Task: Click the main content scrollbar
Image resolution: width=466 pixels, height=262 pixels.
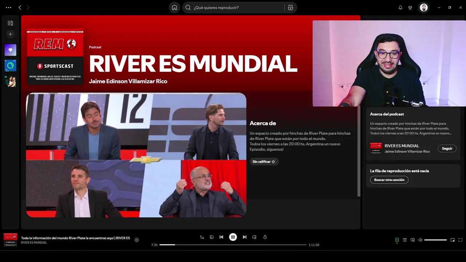Action: [359, 151]
